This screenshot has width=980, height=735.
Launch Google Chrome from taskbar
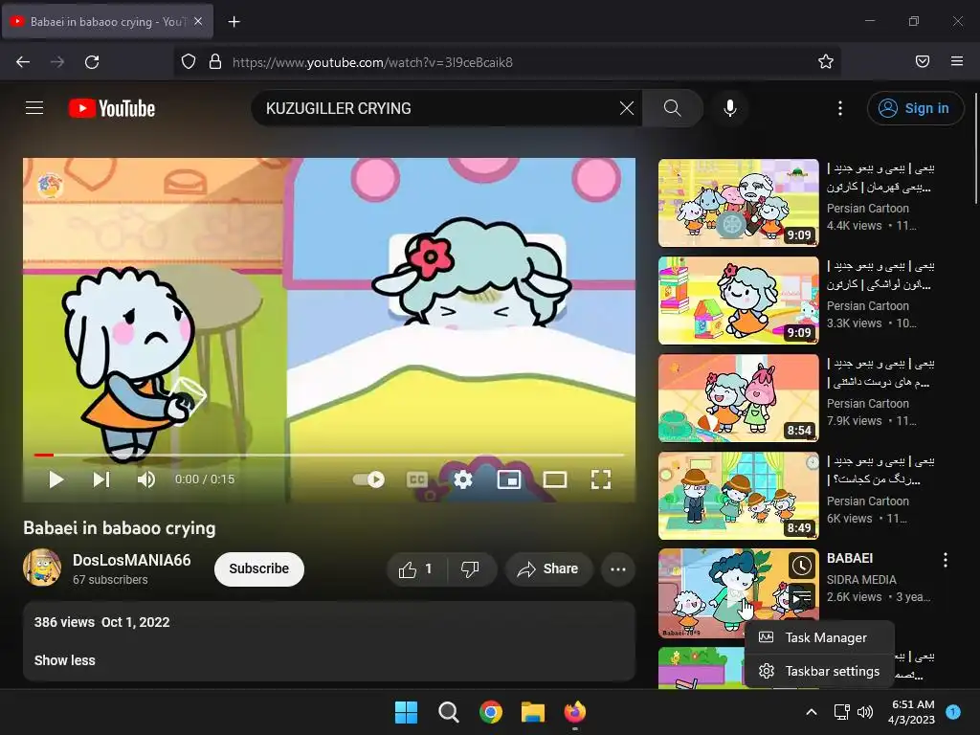491,712
